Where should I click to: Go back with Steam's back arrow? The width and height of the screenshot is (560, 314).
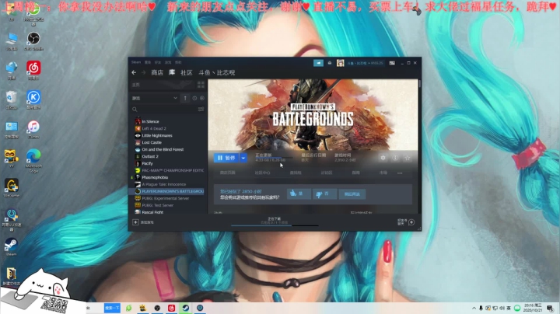[134, 72]
